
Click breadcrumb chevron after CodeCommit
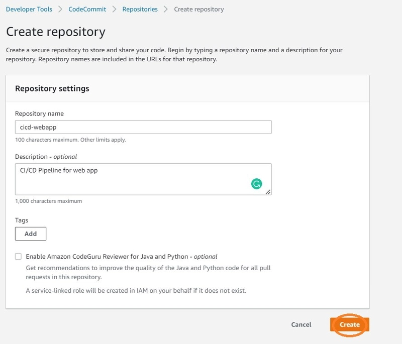(x=114, y=9)
